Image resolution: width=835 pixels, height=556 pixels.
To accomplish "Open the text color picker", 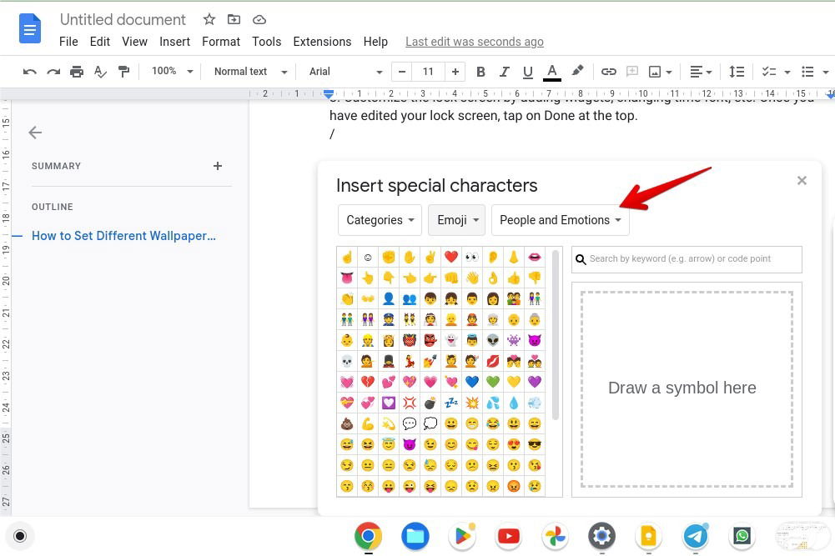I will pos(552,72).
